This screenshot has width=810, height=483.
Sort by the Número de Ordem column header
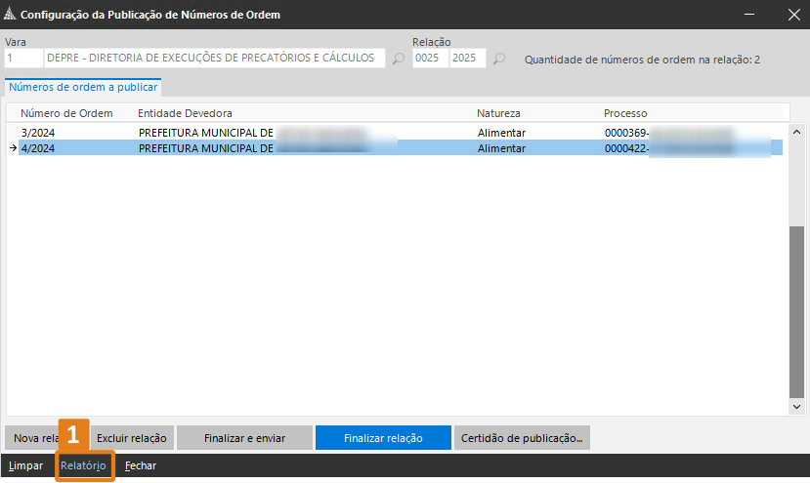coord(66,113)
